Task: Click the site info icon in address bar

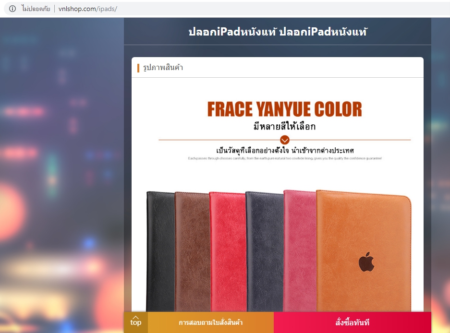Action: tap(12, 9)
